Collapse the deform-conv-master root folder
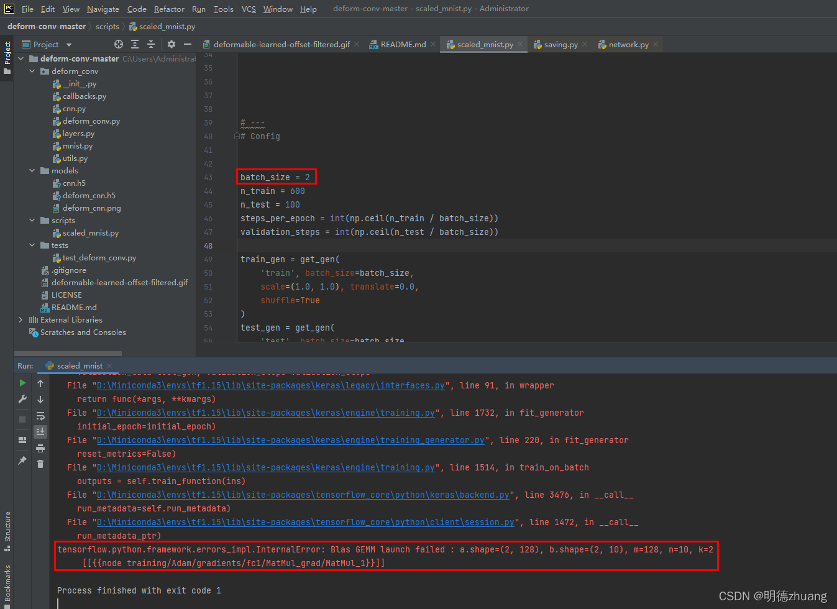Viewport: 837px width, 609px height. tap(21, 58)
